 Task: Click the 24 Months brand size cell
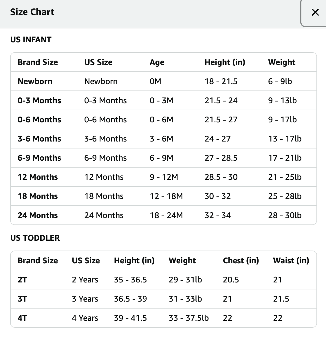38,215
